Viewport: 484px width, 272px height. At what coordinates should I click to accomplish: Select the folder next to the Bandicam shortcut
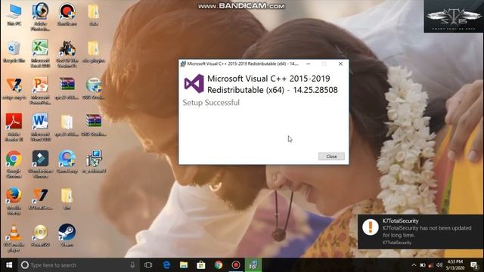(x=94, y=15)
